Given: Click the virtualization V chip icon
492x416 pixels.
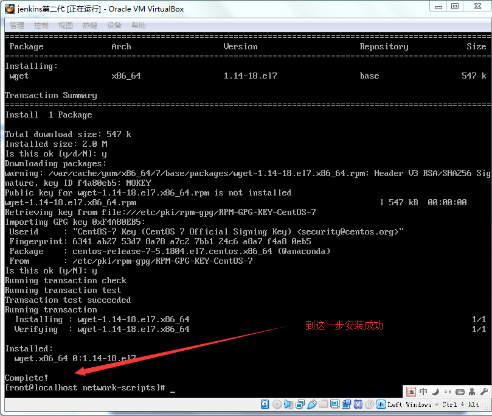Looking at the screenshot, I should click(358, 404).
